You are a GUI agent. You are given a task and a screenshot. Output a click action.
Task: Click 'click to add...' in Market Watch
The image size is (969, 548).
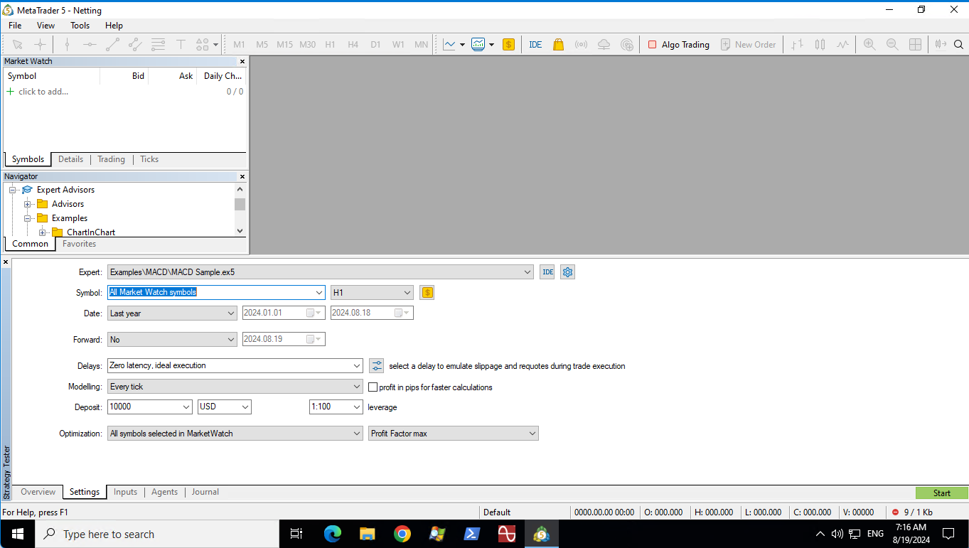tap(43, 92)
